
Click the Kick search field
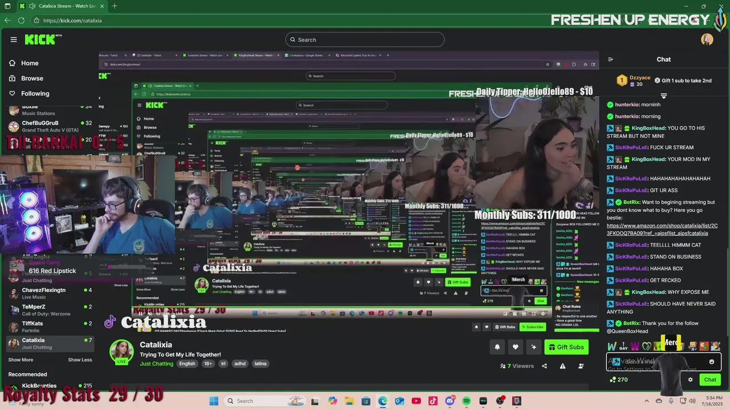(365, 39)
